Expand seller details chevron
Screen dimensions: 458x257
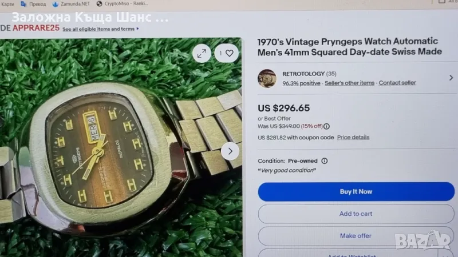tap(451, 78)
